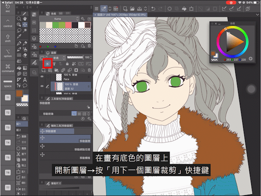Screen dimensions: 261x196
Task: Select the Eraser tool
Action: [25, 55]
